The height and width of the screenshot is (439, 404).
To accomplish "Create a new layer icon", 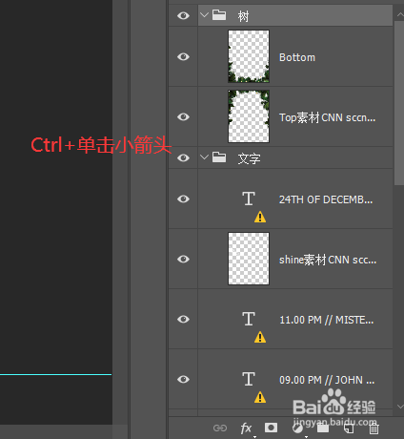I will pos(349,429).
